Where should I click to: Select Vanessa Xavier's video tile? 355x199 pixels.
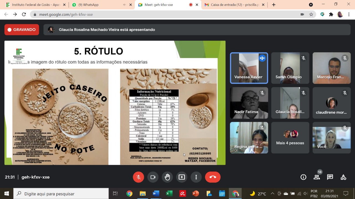coord(249,68)
